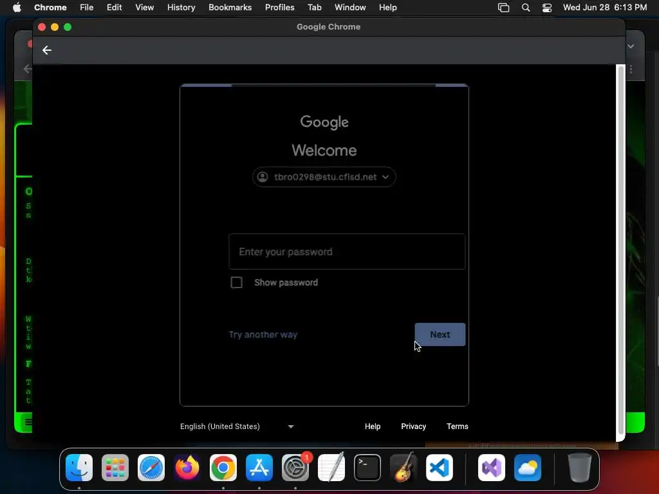This screenshot has width=659, height=494.
Task: Launch Safari from the dock
Action: 151,468
